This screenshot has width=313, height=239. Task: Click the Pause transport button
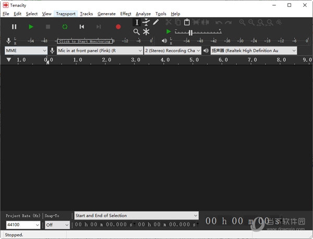(14, 27)
